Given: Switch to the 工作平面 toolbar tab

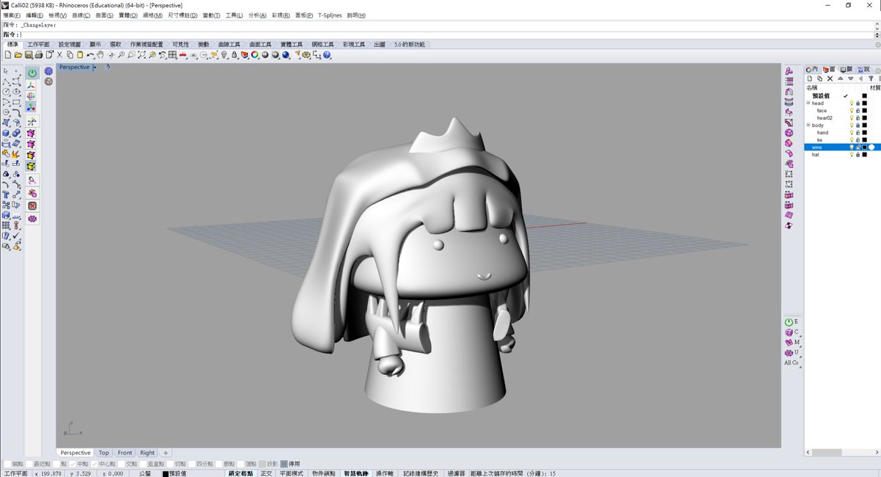Looking at the screenshot, I should tap(38, 44).
